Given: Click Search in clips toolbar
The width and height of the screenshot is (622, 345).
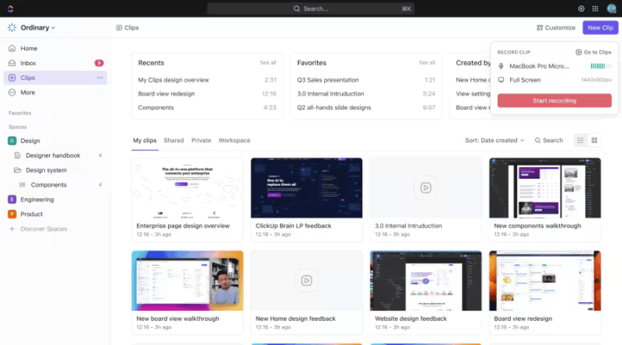Looking at the screenshot, I should 549,140.
